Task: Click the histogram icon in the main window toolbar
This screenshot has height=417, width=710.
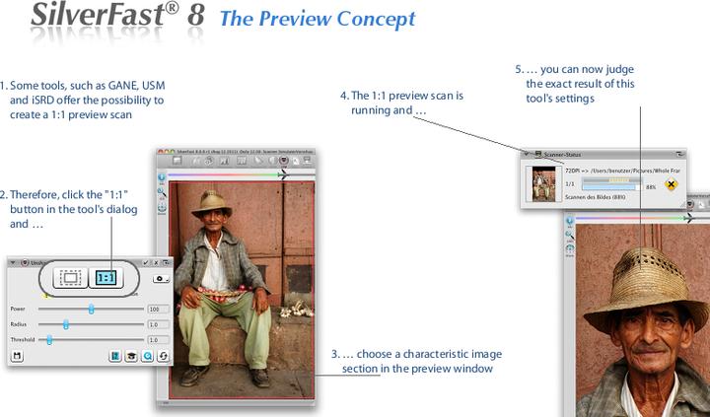Action: (x=224, y=161)
